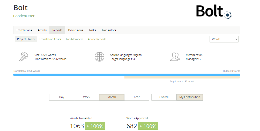
Task: Open the Translation Costs report
Action: click(x=50, y=39)
